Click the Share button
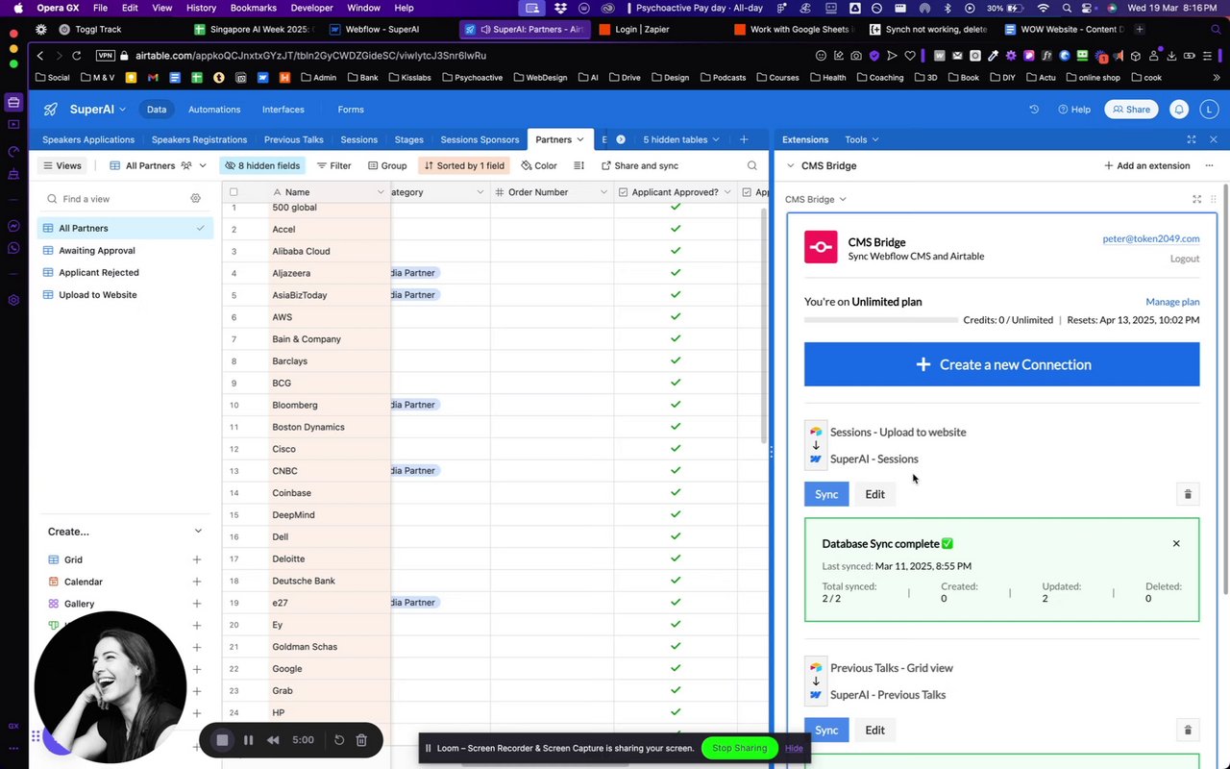This screenshot has height=769, width=1230. tap(1131, 110)
